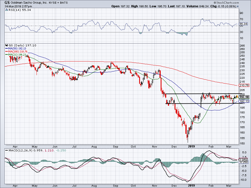Image resolution: width=251 pixels, height=188 pixels.
Task: Click the blue 192.13 price tag on right axis
Action: coord(244,101)
